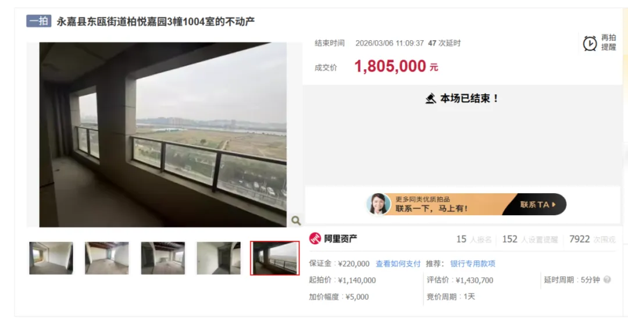Click the help question mark beside 延时周期

tap(607, 280)
